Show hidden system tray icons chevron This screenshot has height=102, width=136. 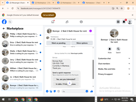pyautogui.click(x=112, y=99)
